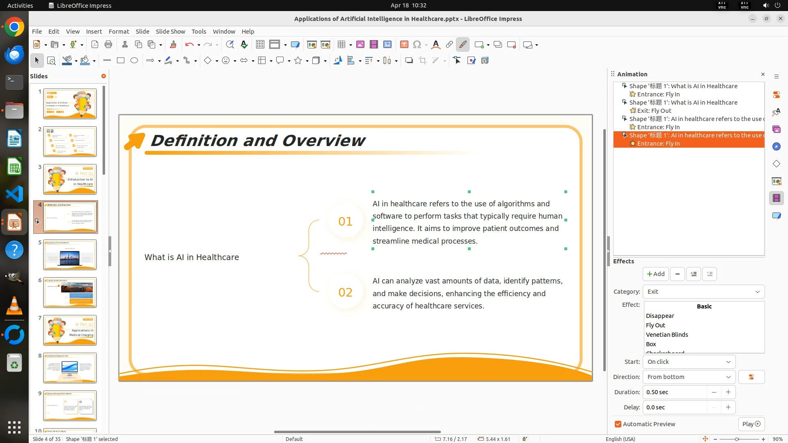Click the Export as PDF icon

[95, 45]
